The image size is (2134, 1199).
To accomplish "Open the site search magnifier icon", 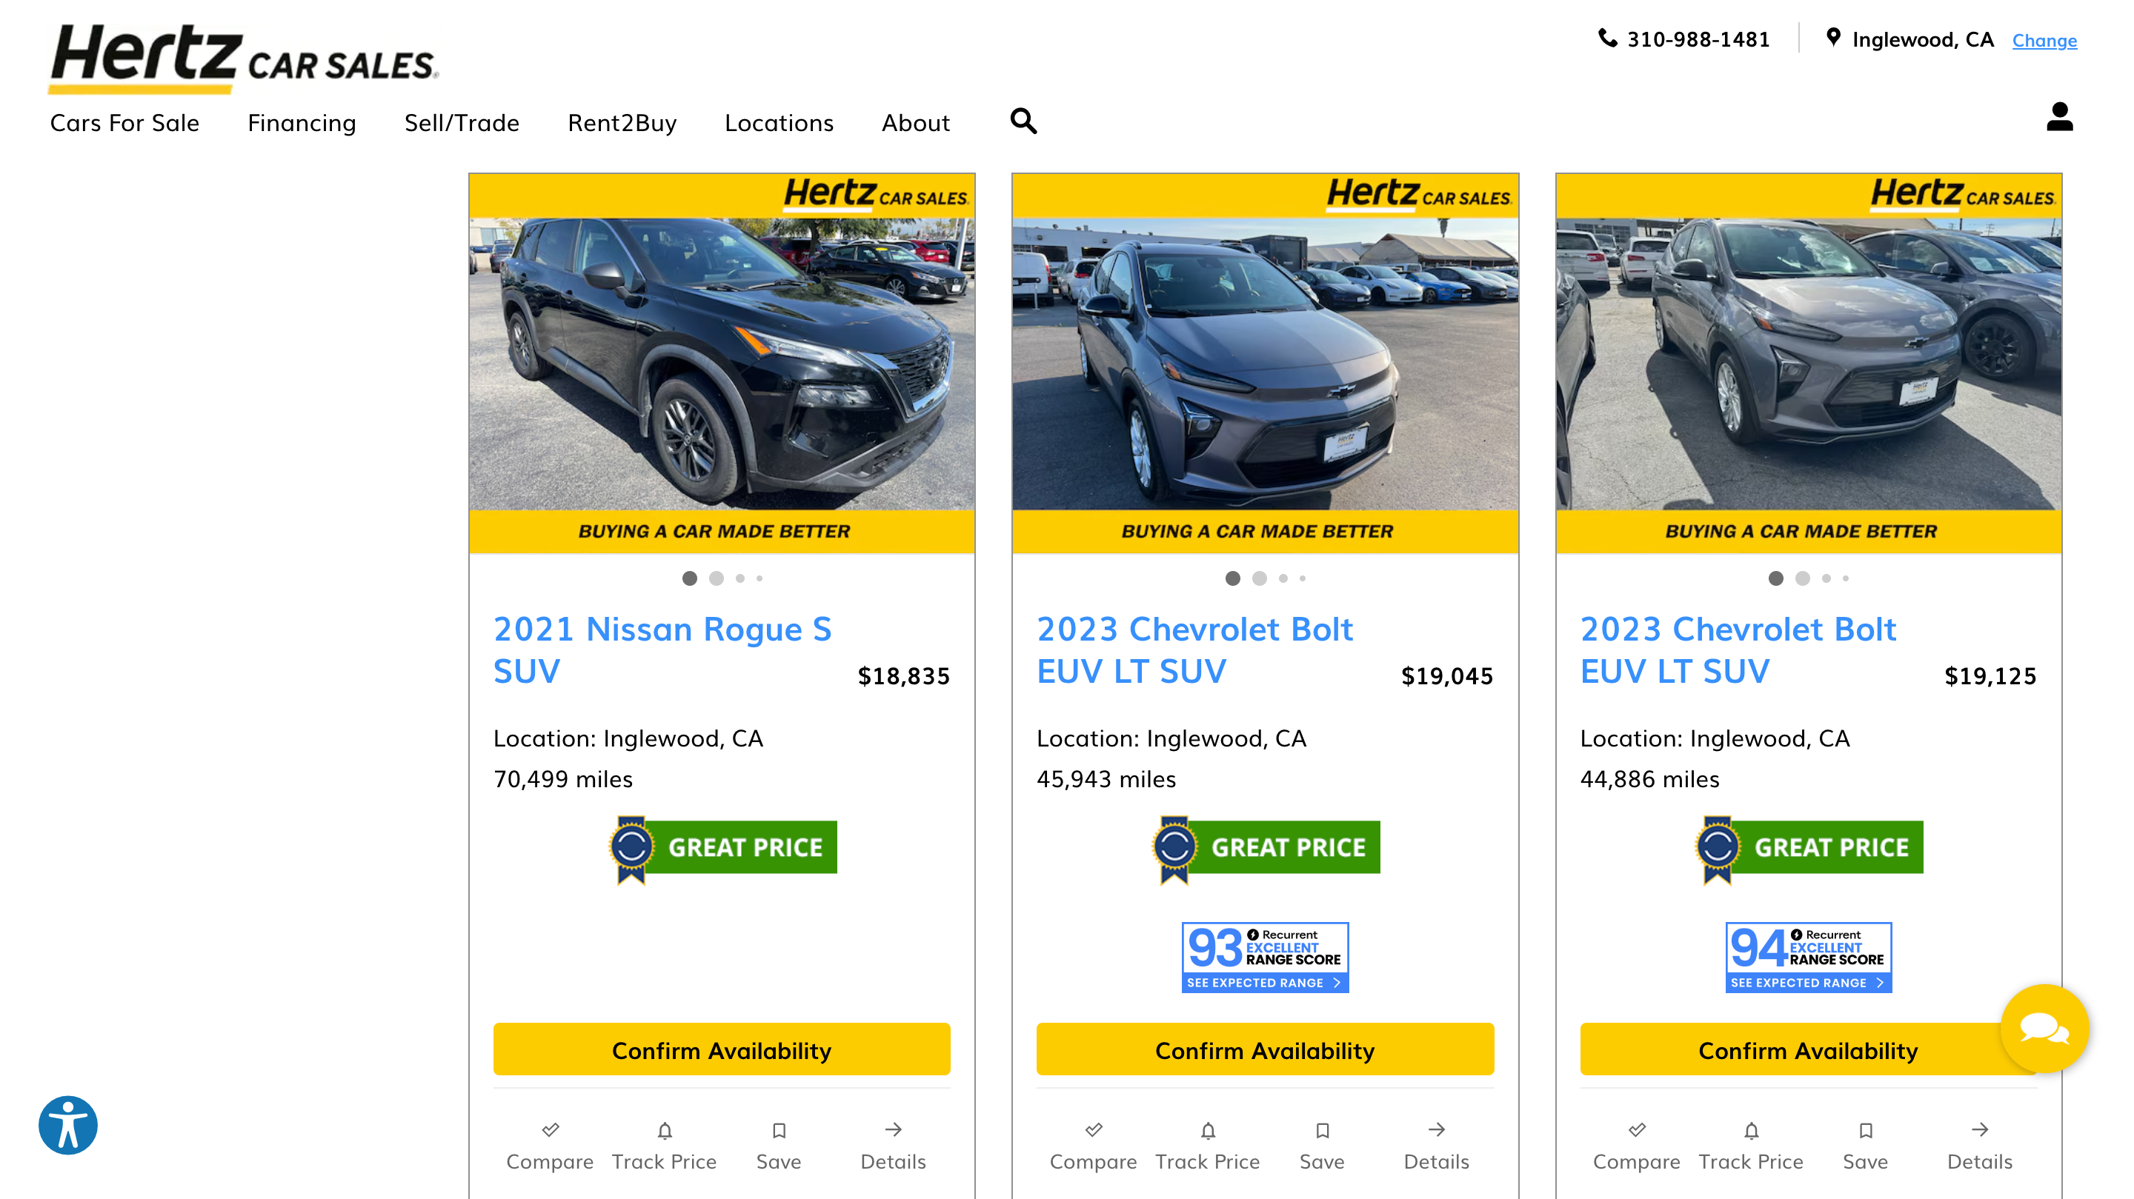I will (x=1023, y=121).
